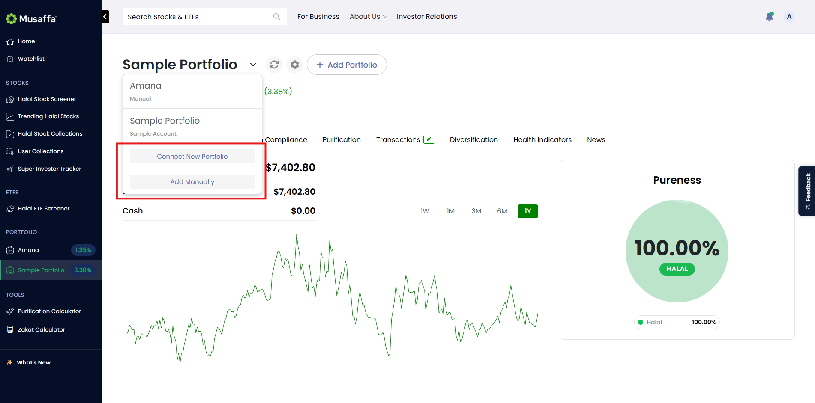Select Amana Manual portfolio in dropdown

click(192, 92)
